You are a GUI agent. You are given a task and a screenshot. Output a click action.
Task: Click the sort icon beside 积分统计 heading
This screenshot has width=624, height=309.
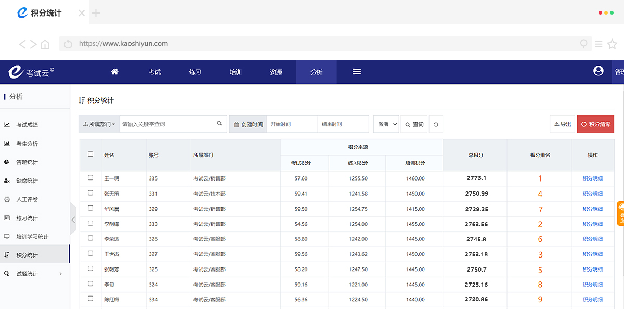point(82,100)
